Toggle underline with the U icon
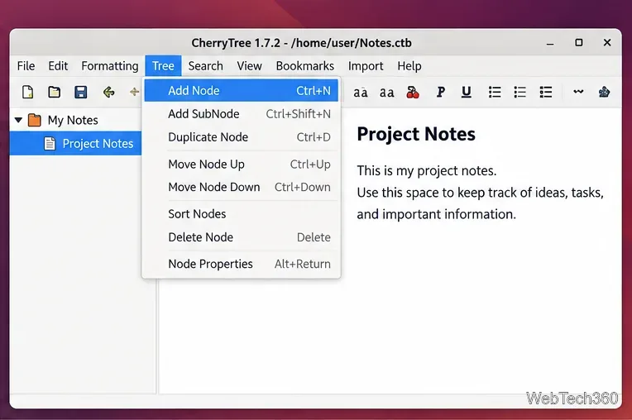The height and width of the screenshot is (420, 632). click(x=467, y=93)
